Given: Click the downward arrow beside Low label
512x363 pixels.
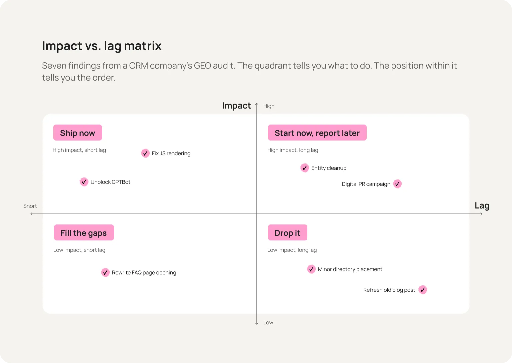Looking at the screenshot, I should [257, 323].
